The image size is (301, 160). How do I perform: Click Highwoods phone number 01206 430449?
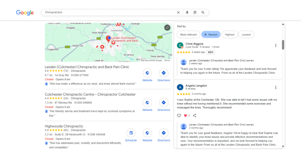tap(97, 135)
